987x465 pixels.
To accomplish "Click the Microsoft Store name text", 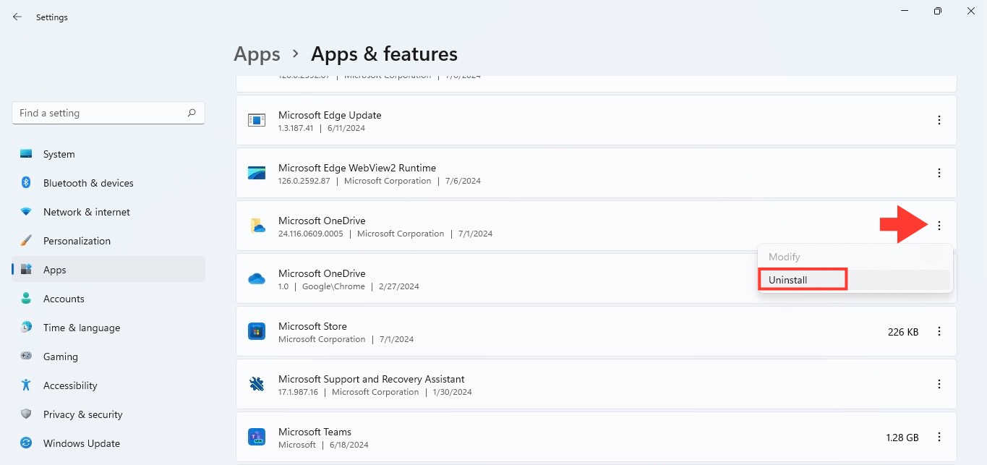I will pyautogui.click(x=312, y=326).
